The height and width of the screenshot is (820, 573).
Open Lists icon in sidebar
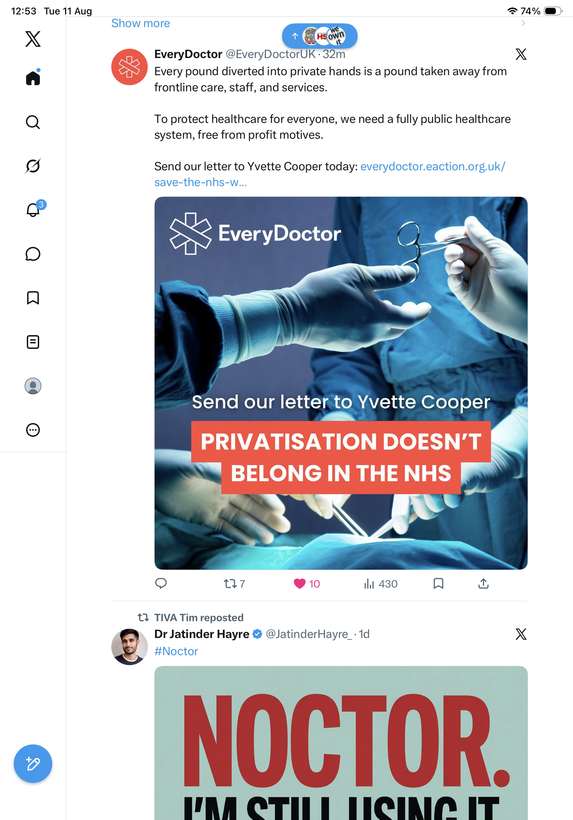[x=33, y=342]
